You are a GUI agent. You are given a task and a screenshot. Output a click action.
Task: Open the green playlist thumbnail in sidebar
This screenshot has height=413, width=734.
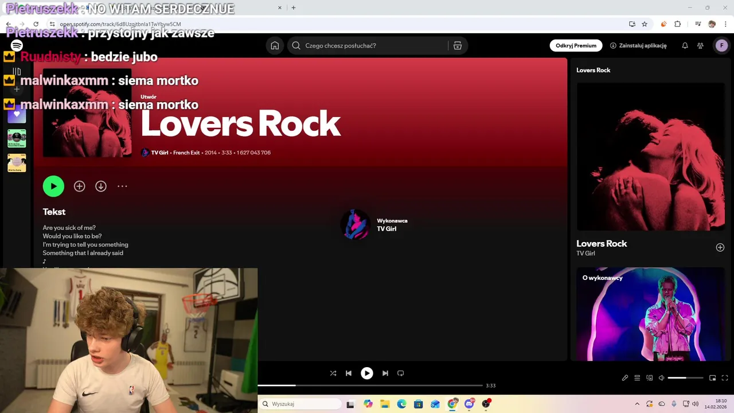(x=17, y=138)
